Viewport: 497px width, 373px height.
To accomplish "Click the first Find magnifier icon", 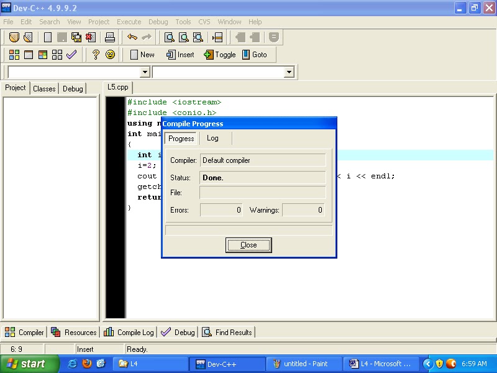I will coord(169,37).
